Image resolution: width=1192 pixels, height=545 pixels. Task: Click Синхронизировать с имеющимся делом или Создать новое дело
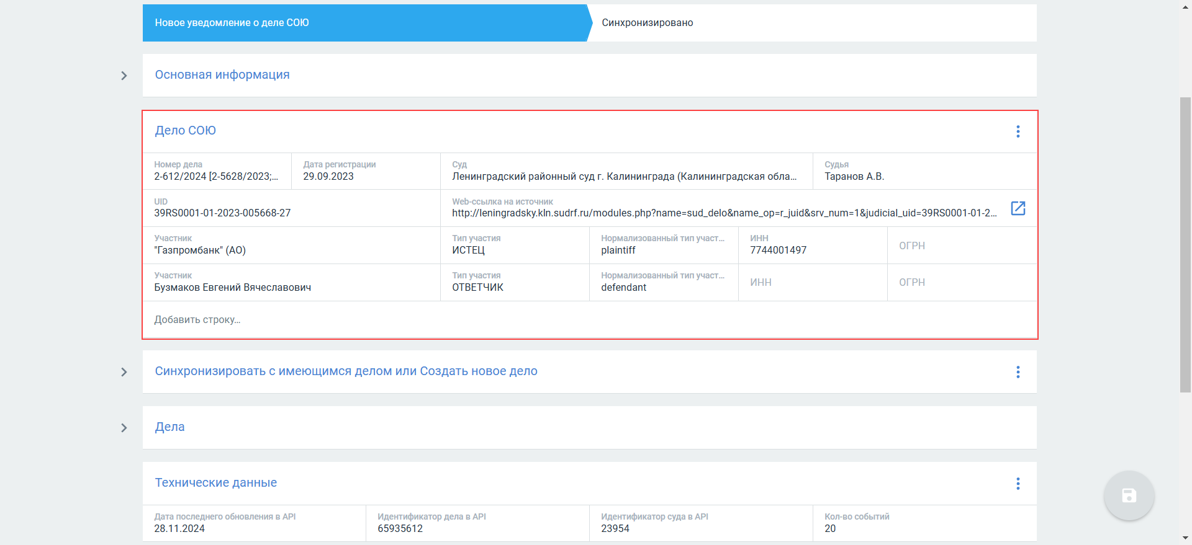tap(346, 371)
